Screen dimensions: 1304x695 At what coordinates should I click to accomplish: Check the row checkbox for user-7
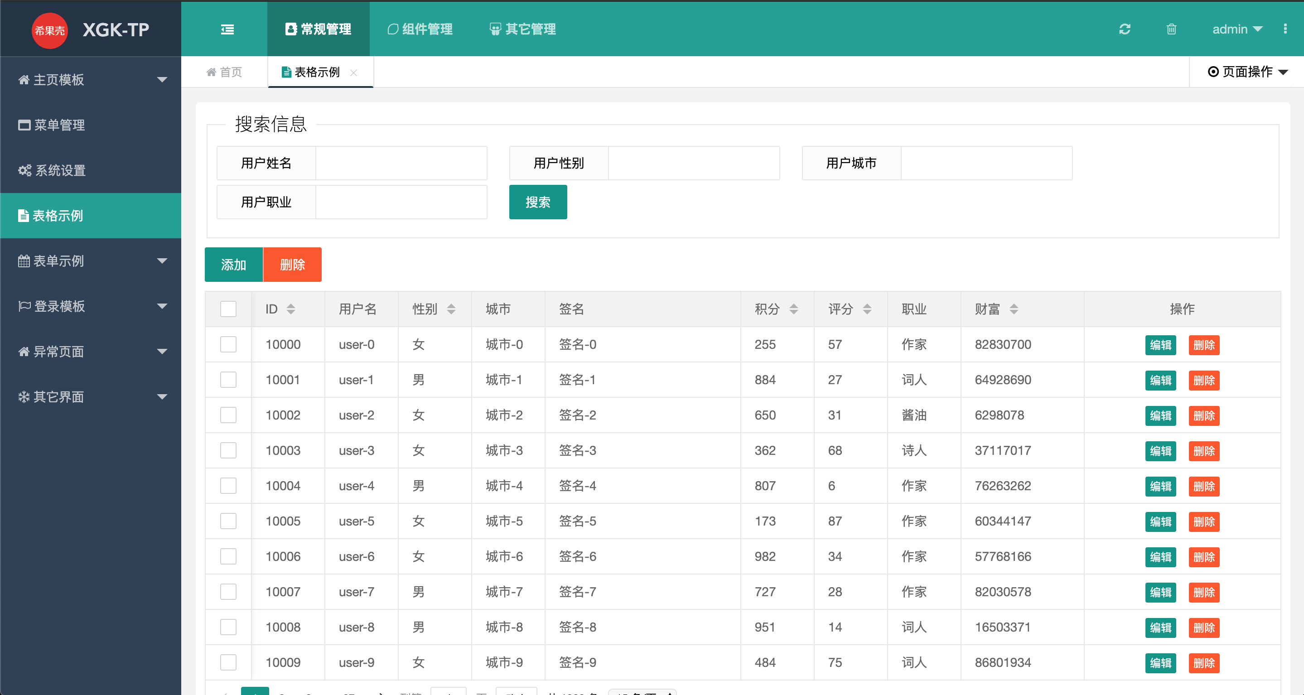[x=228, y=592]
